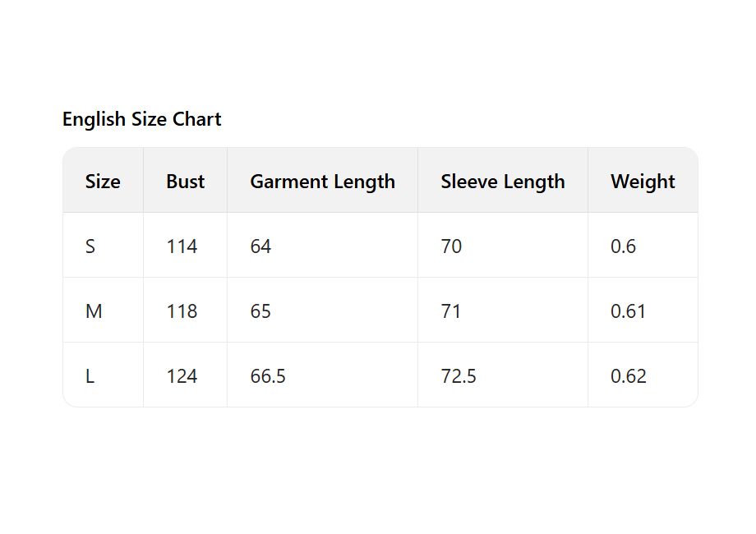This screenshot has width=756, height=534.
Task: Select garment length 64 in S row
Action: [260, 246]
